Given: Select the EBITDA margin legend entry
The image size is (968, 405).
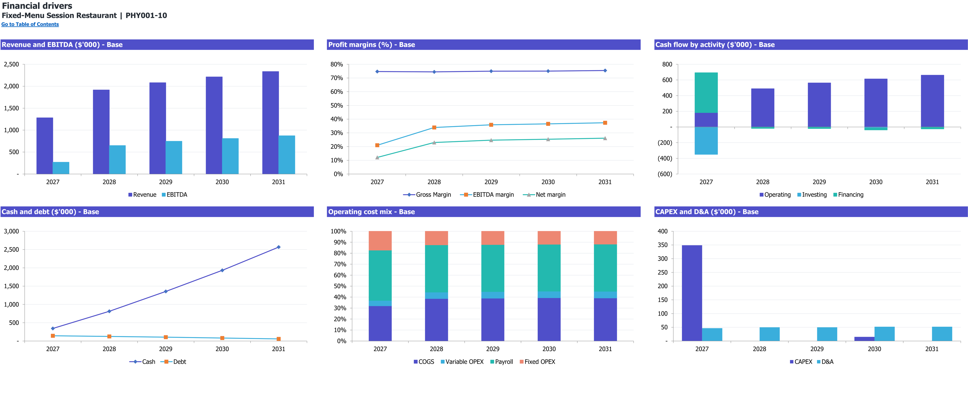Looking at the screenshot, I should tap(487, 195).
